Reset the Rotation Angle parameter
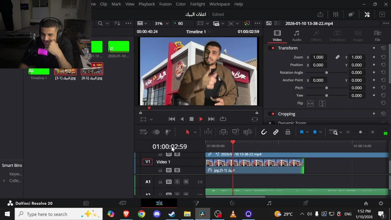Image resolution: width=391 pixels, height=220 pixels. coord(383,72)
